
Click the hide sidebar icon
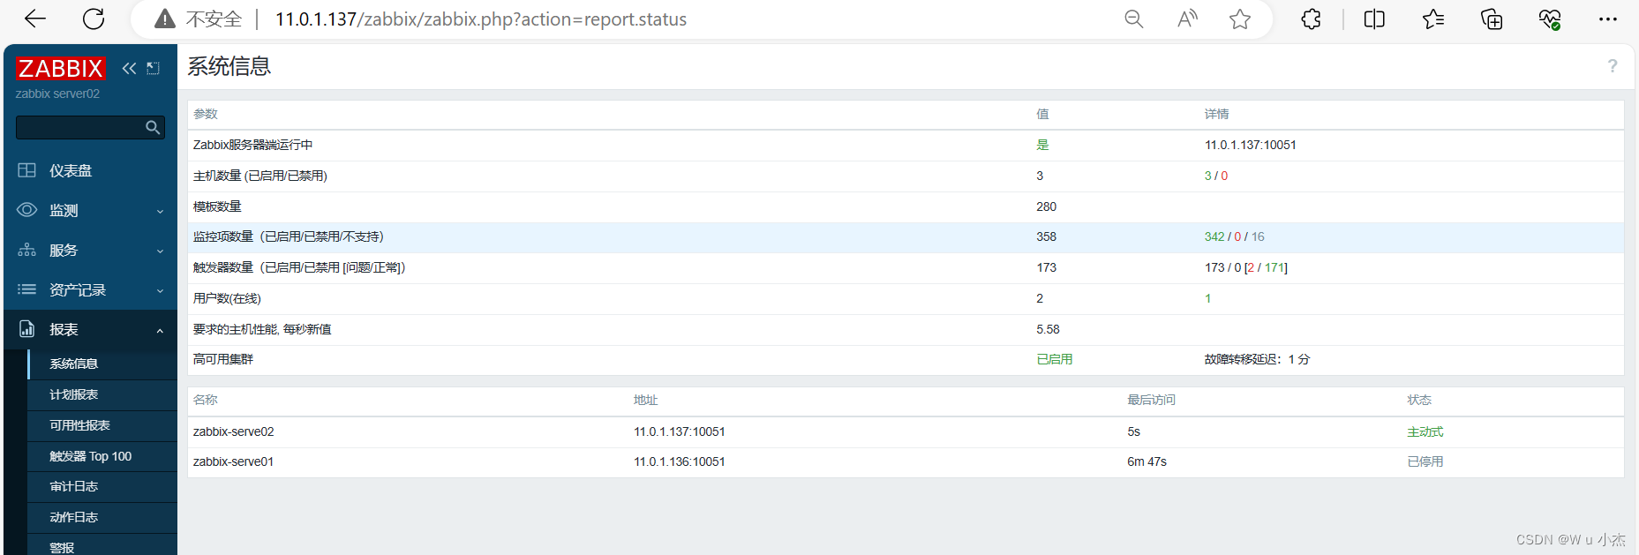tap(154, 68)
